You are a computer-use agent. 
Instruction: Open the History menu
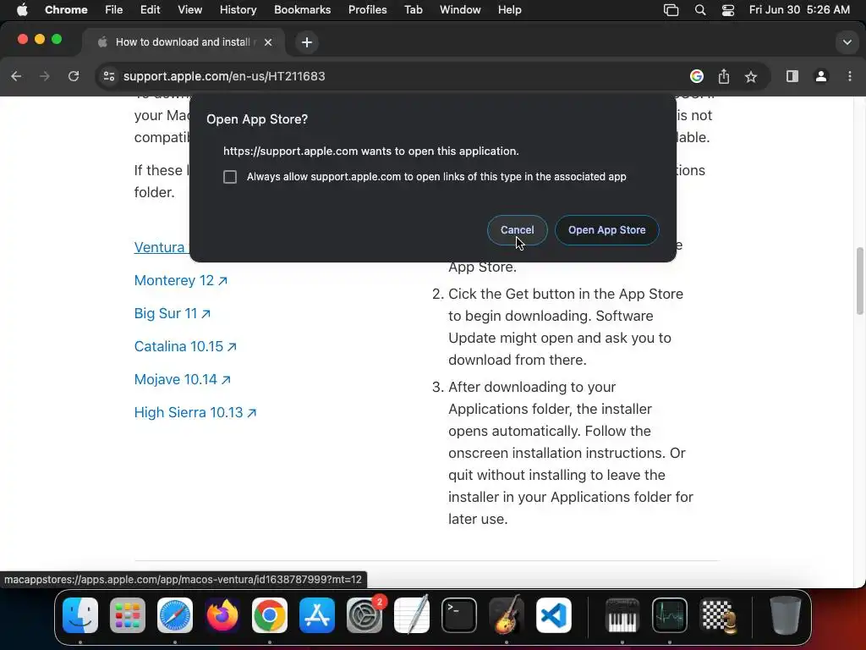click(x=238, y=10)
